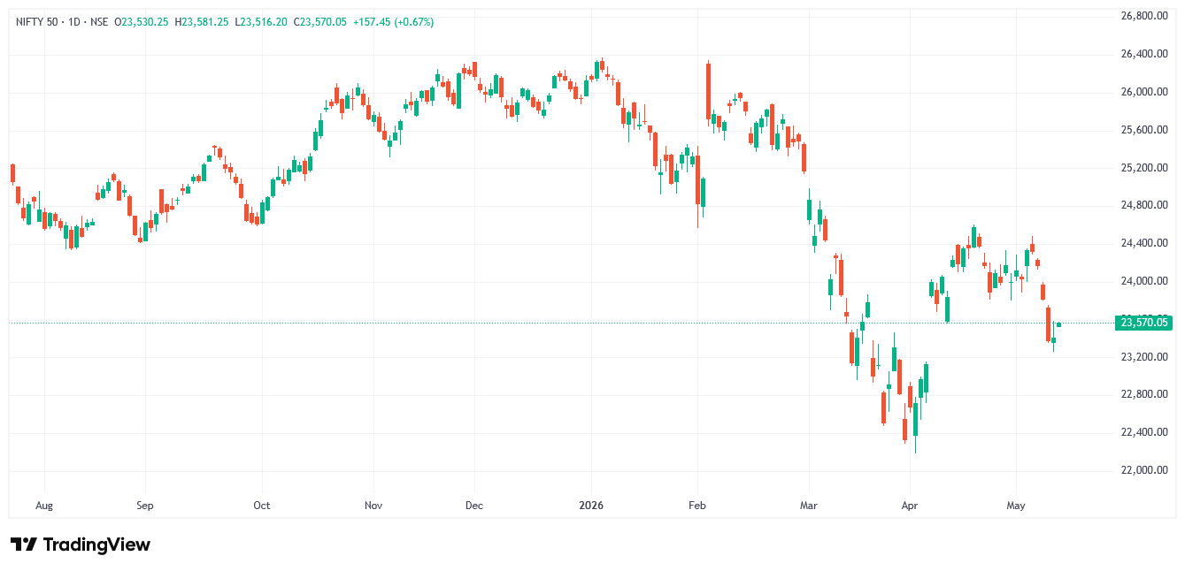
Task: Click the high price value H23,581.25
Action: click(x=203, y=22)
